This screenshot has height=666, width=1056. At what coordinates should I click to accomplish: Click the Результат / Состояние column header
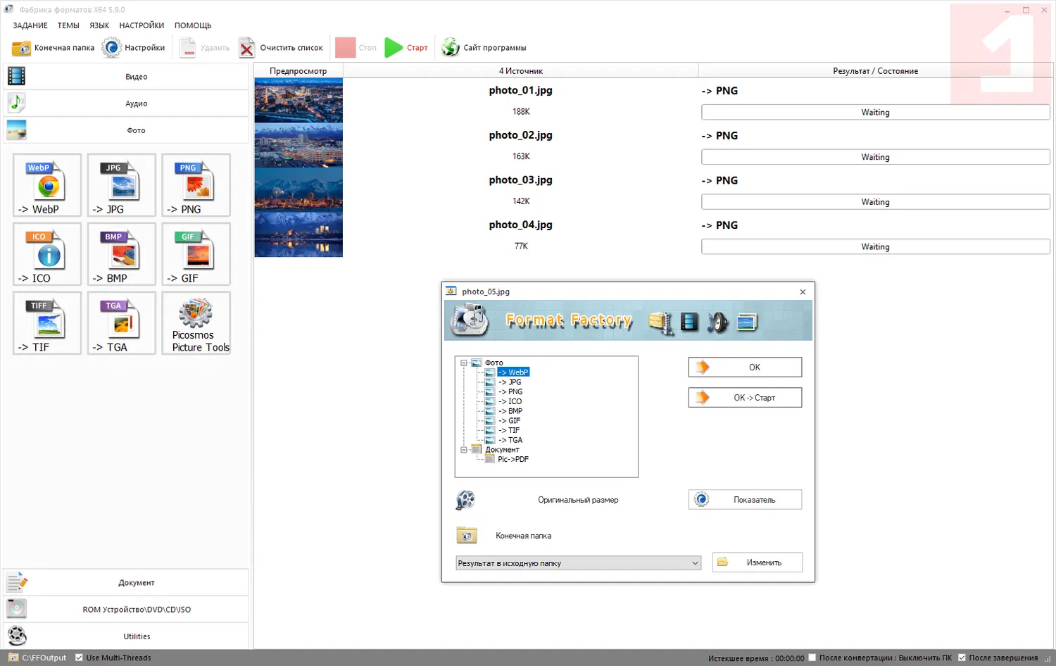(x=876, y=71)
